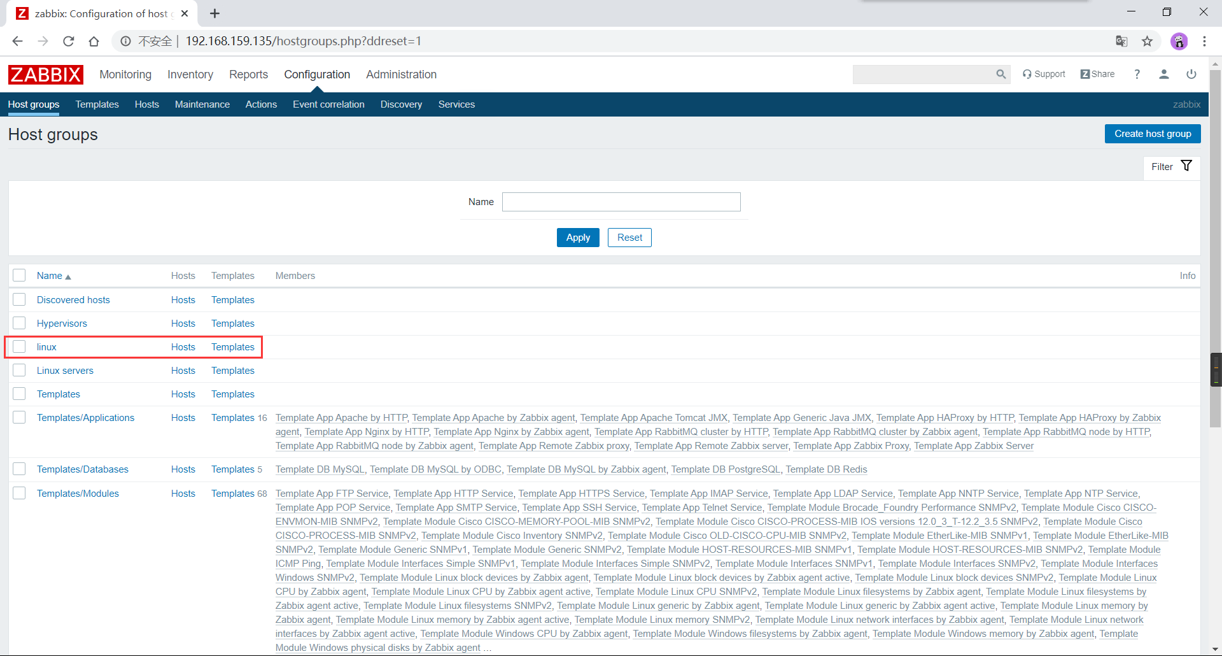Check the Templates group checkbox

19,394
